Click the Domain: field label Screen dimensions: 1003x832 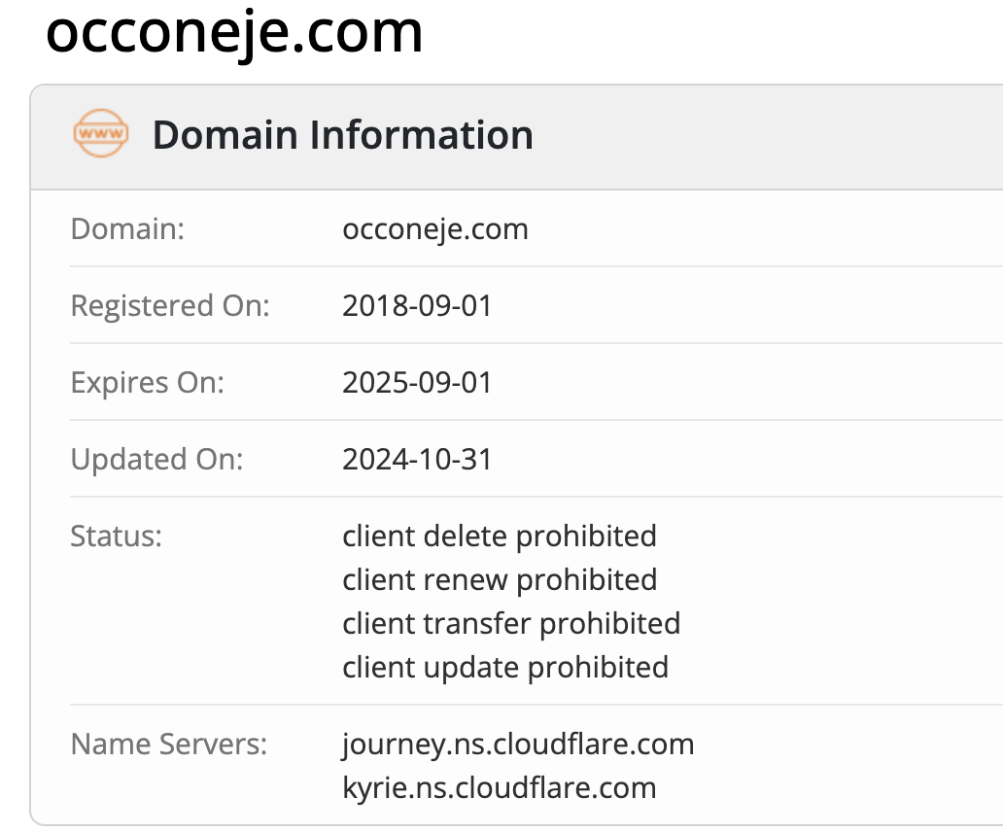pyautogui.click(x=127, y=229)
